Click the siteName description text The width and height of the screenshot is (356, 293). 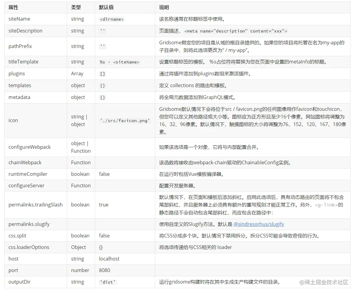(192, 19)
